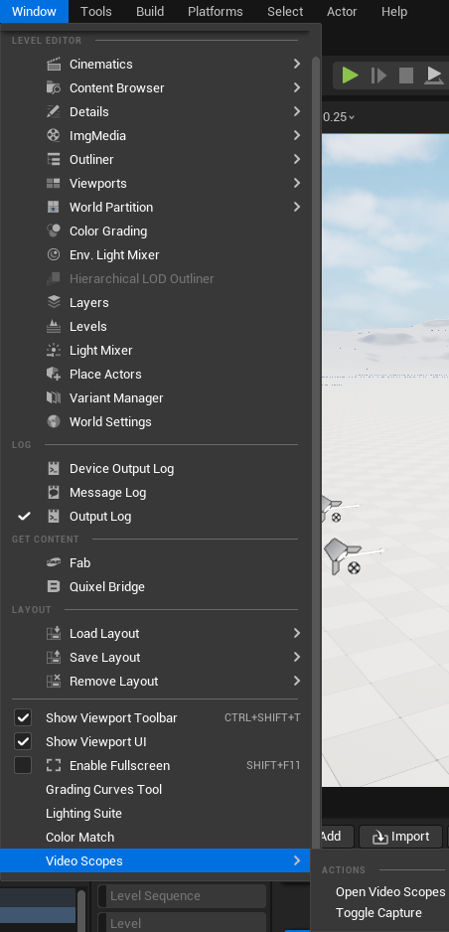The width and height of the screenshot is (449, 932).
Task: Click the Device Output Log icon
Action: click(x=54, y=468)
